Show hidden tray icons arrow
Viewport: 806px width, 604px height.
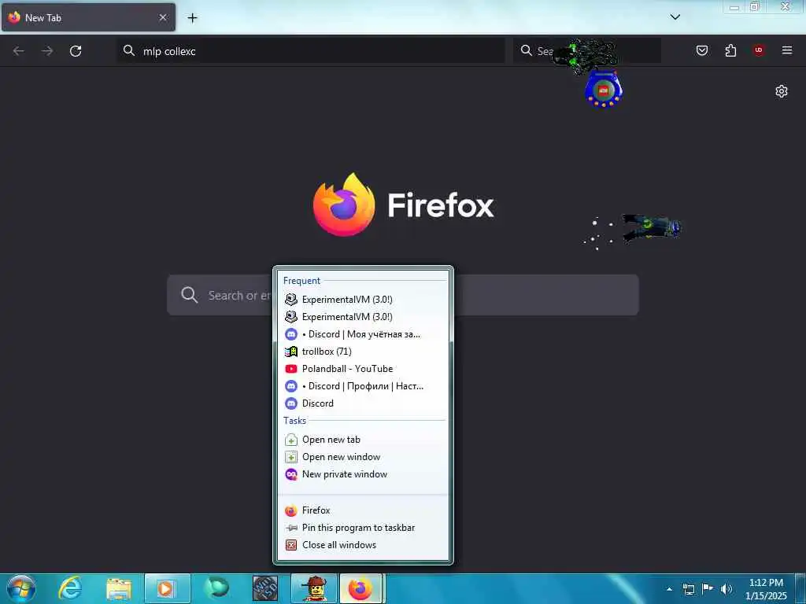point(669,589)
